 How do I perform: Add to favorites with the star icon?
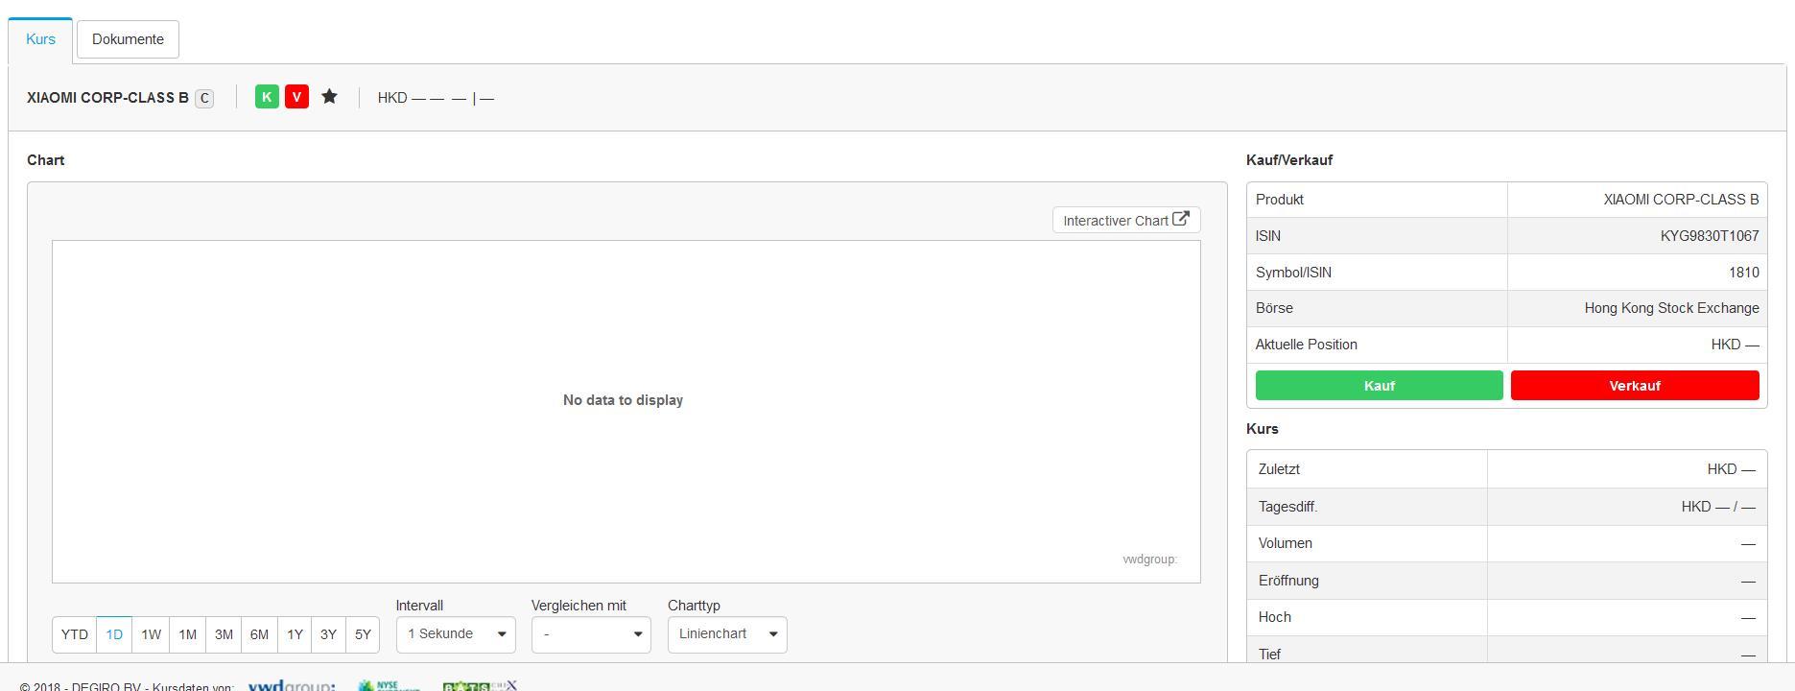[329, 96]
